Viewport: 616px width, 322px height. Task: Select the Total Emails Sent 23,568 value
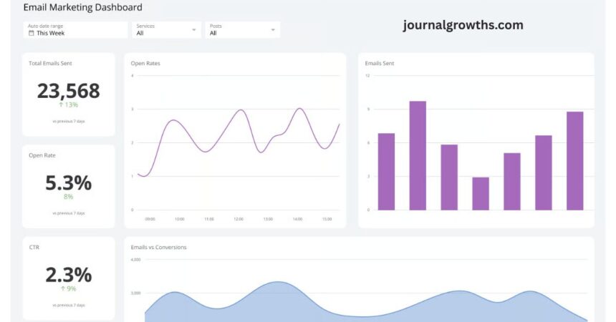coord(68,91)
